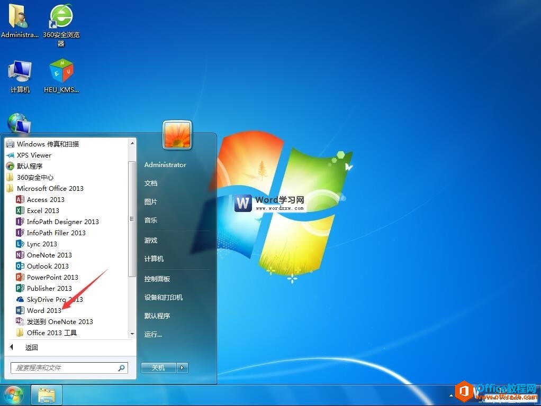Click the 搜索程序和文件 search box

pyautogui.click(x=69, y=368)
